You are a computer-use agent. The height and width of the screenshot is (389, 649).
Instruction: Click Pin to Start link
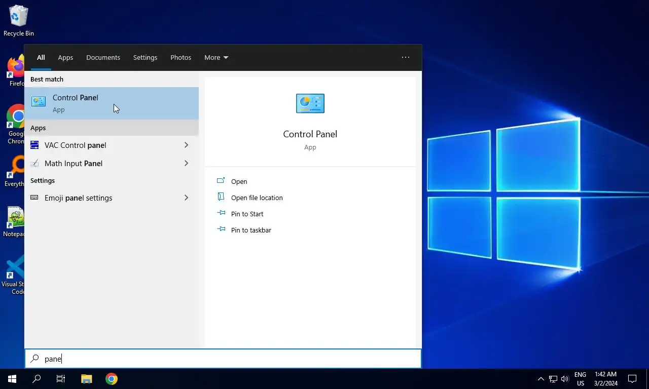tap(247, 214)
